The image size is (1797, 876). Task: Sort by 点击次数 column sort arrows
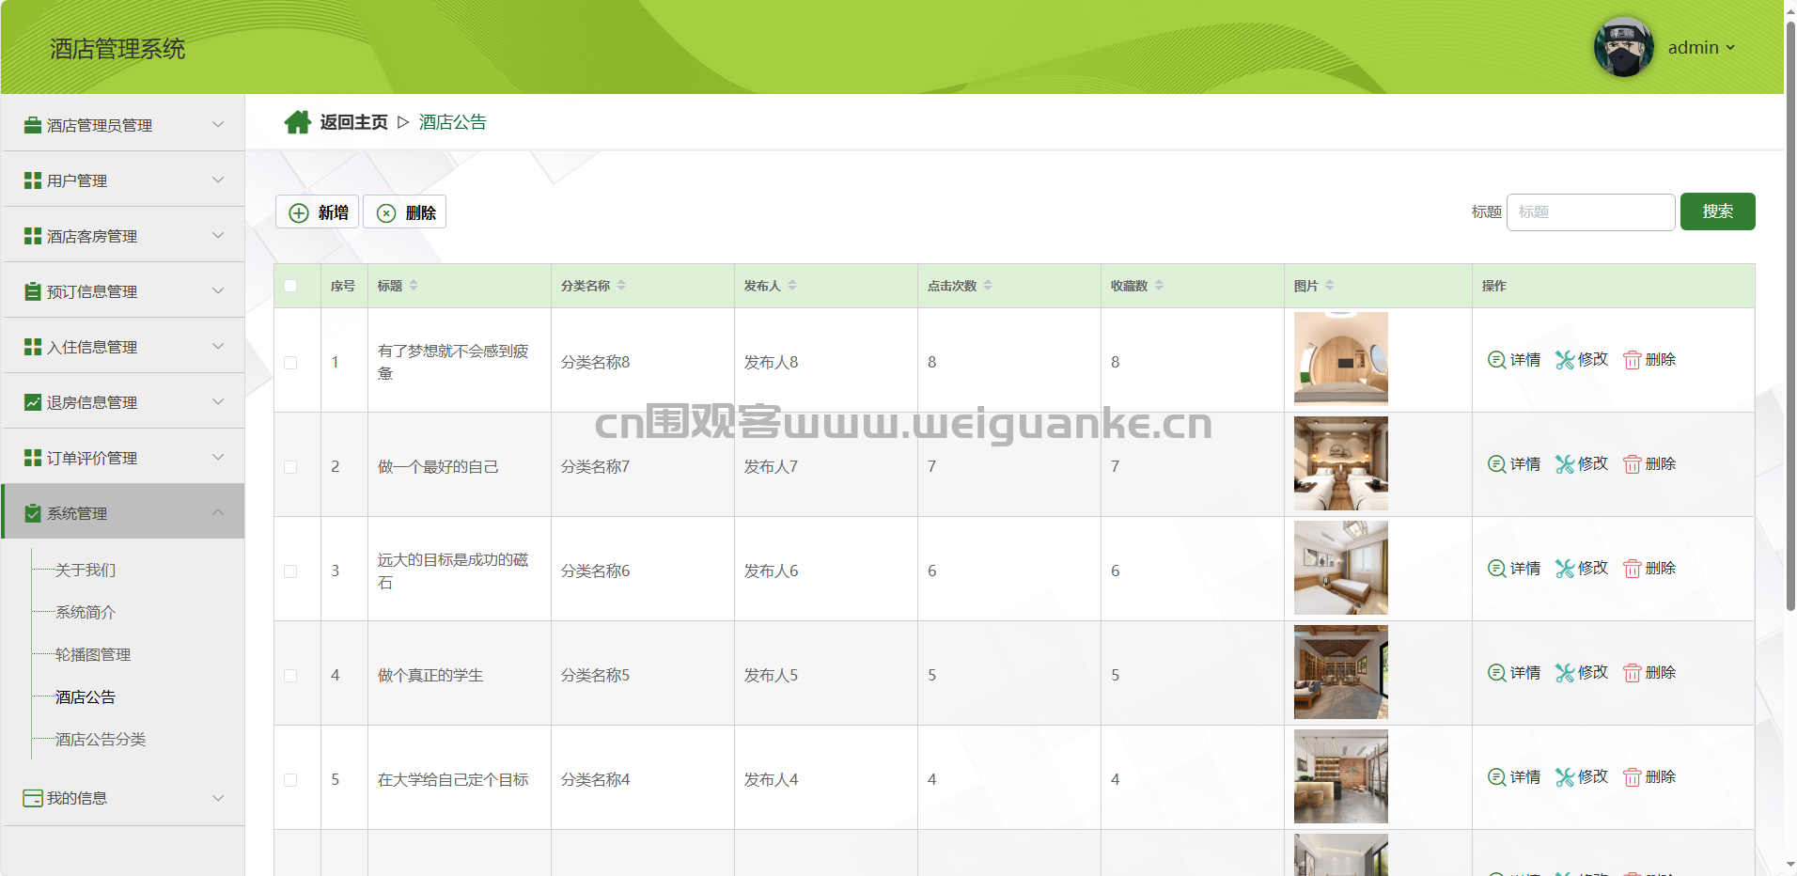988,286
